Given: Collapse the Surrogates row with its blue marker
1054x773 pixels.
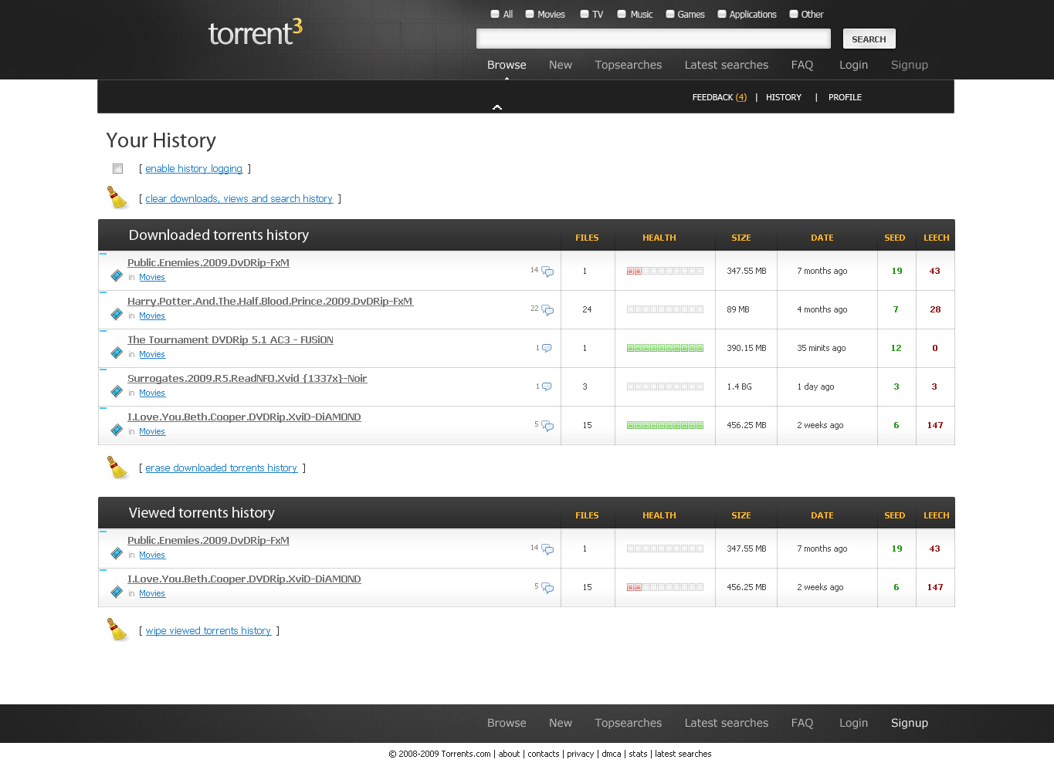Looking at the screenshot, I should coord(101,370).
